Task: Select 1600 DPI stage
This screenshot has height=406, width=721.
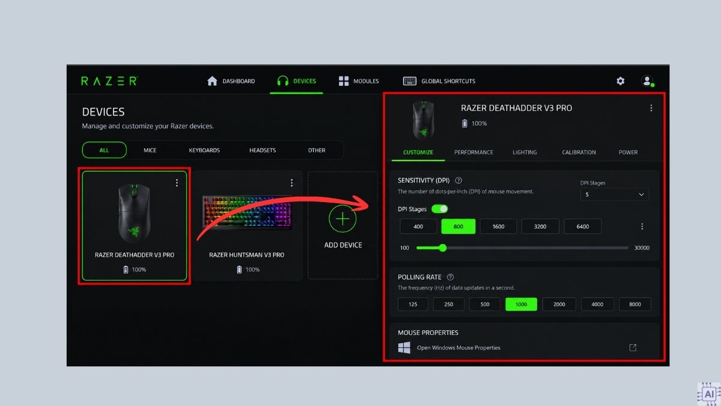Action: (x=498, y=227)
